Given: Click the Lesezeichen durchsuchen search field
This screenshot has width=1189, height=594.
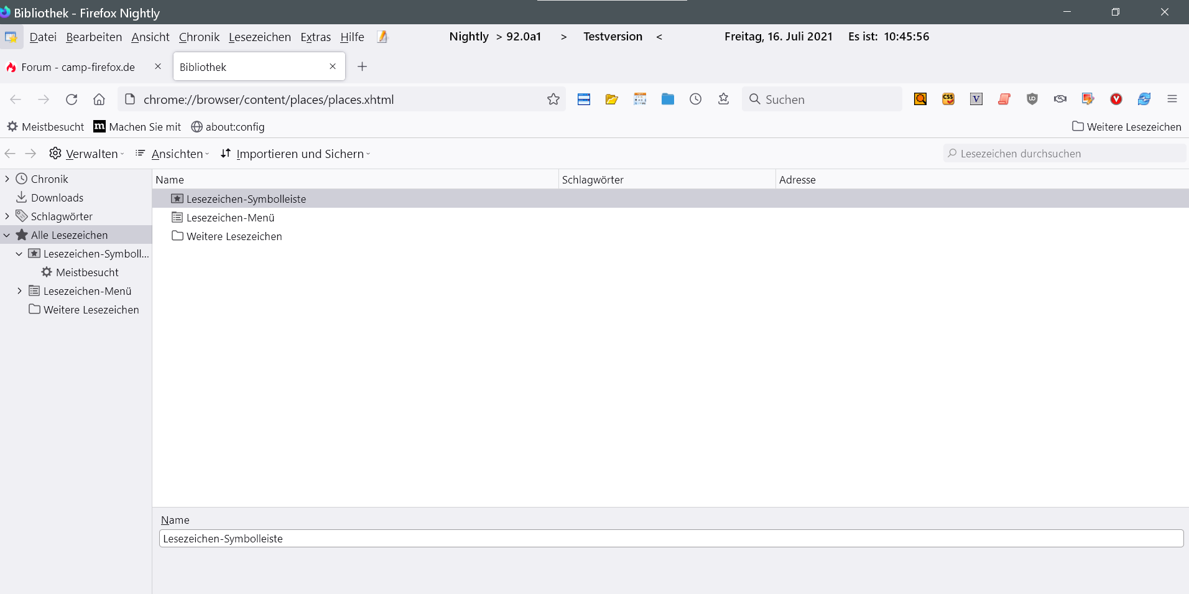Looking at the screenshot, I should [1063, 154].
